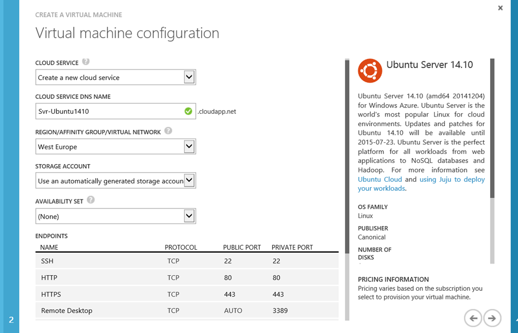This screenshot has height=333, width=518.
Task: Click the green DNS name validation checkmark
Action: (188, 111)
